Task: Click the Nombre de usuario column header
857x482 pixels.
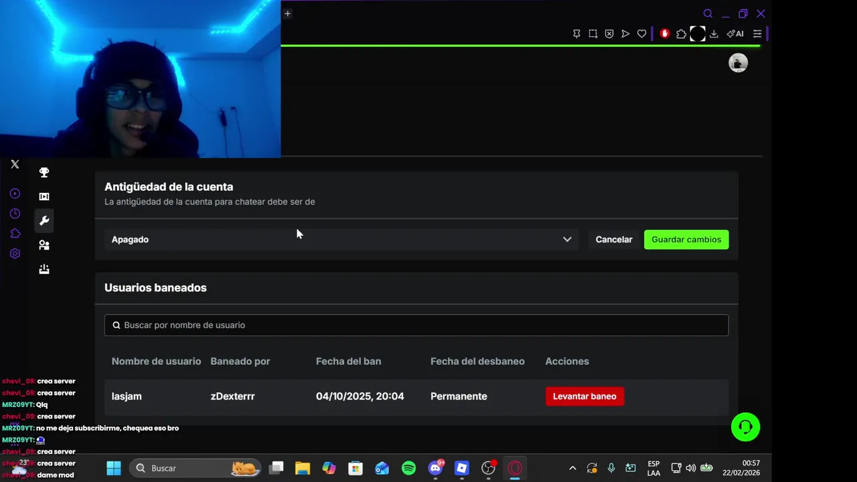Action: [156, 361]
